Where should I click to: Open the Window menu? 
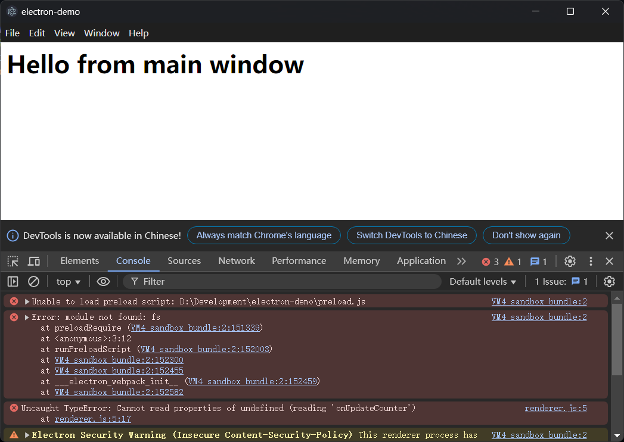pyautogui.click(x=101, y=33)
